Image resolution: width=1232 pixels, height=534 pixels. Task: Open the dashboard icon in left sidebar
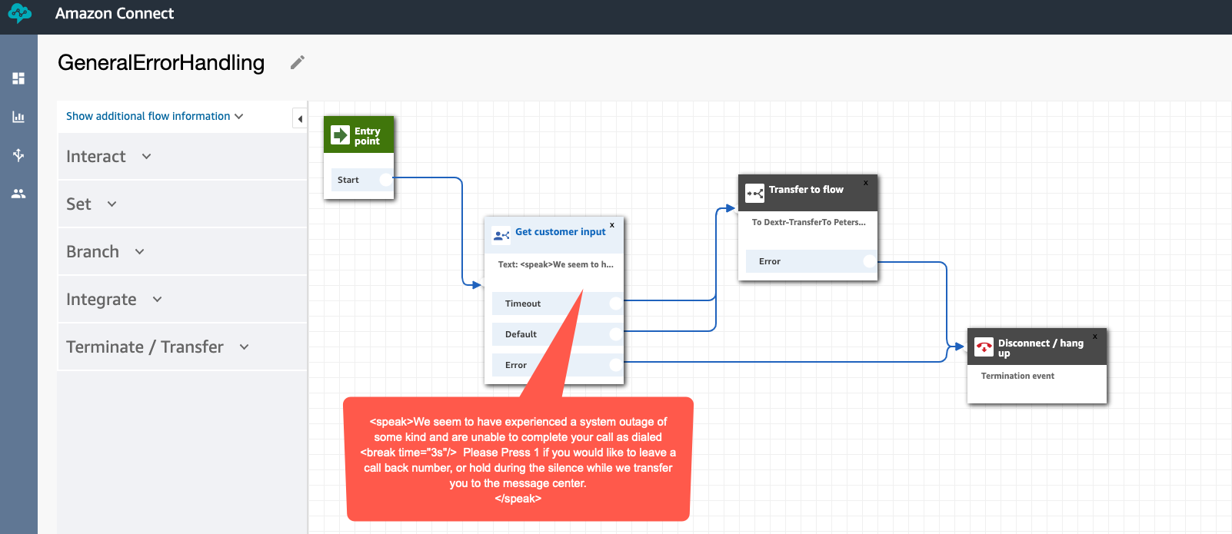(18, 78)
